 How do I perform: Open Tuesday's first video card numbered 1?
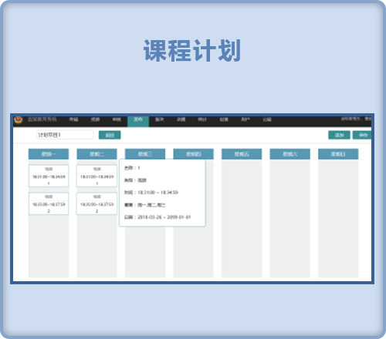pyautogui.click(x=96, y=176)
